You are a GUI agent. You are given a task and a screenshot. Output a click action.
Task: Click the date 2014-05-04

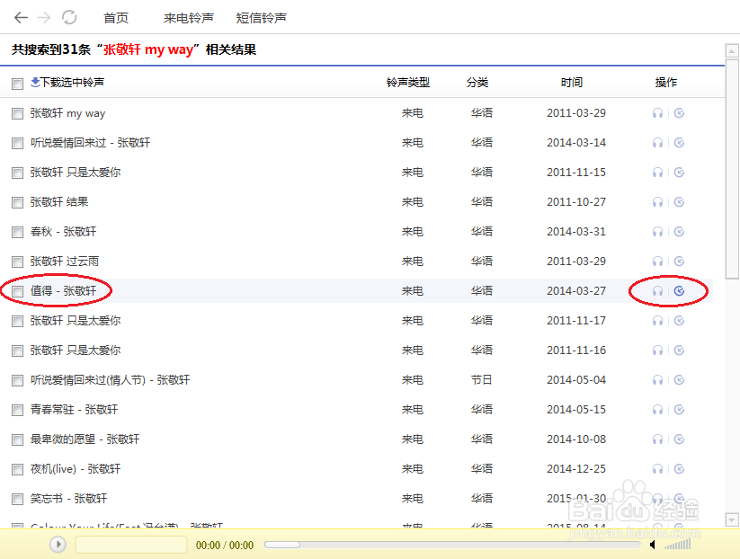[576, 380]
